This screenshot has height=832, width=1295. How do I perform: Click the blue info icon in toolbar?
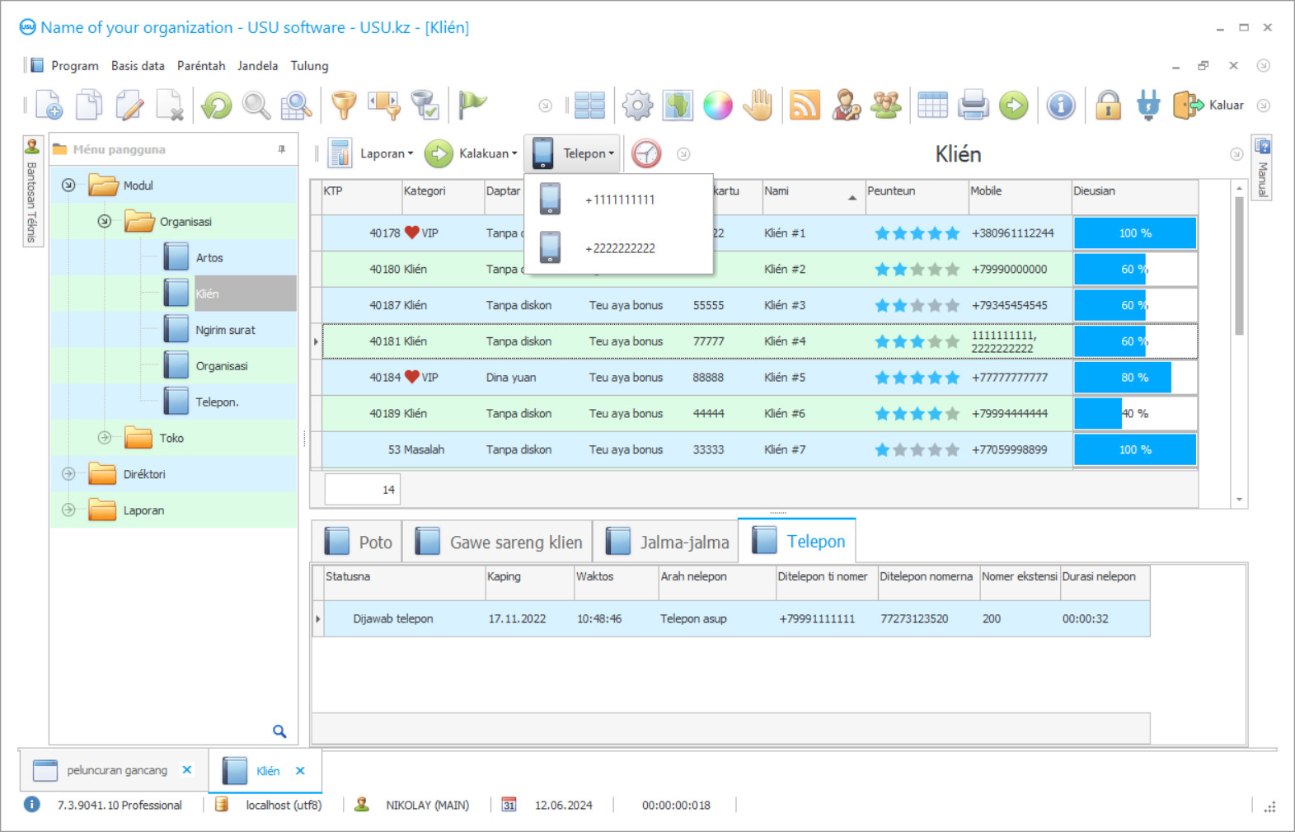[1061, 106]
